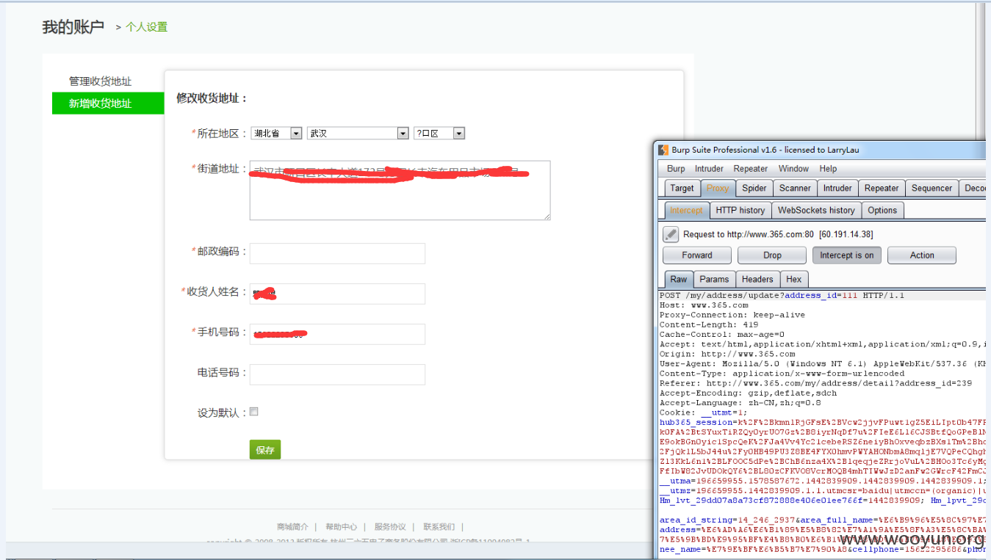Open the Burp menu in Burp Suite
991x560 pixels.
click(676, 169)
